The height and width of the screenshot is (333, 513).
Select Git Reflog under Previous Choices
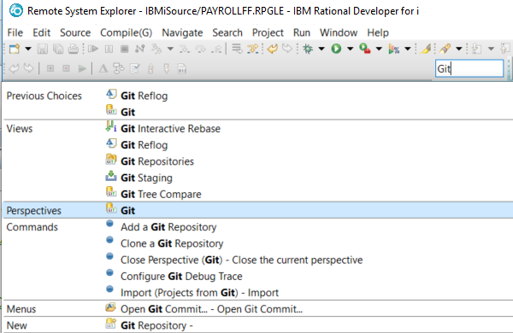(144, 96)
